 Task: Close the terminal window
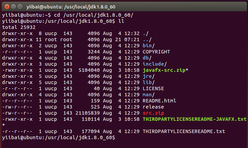(x=7, y=7)
